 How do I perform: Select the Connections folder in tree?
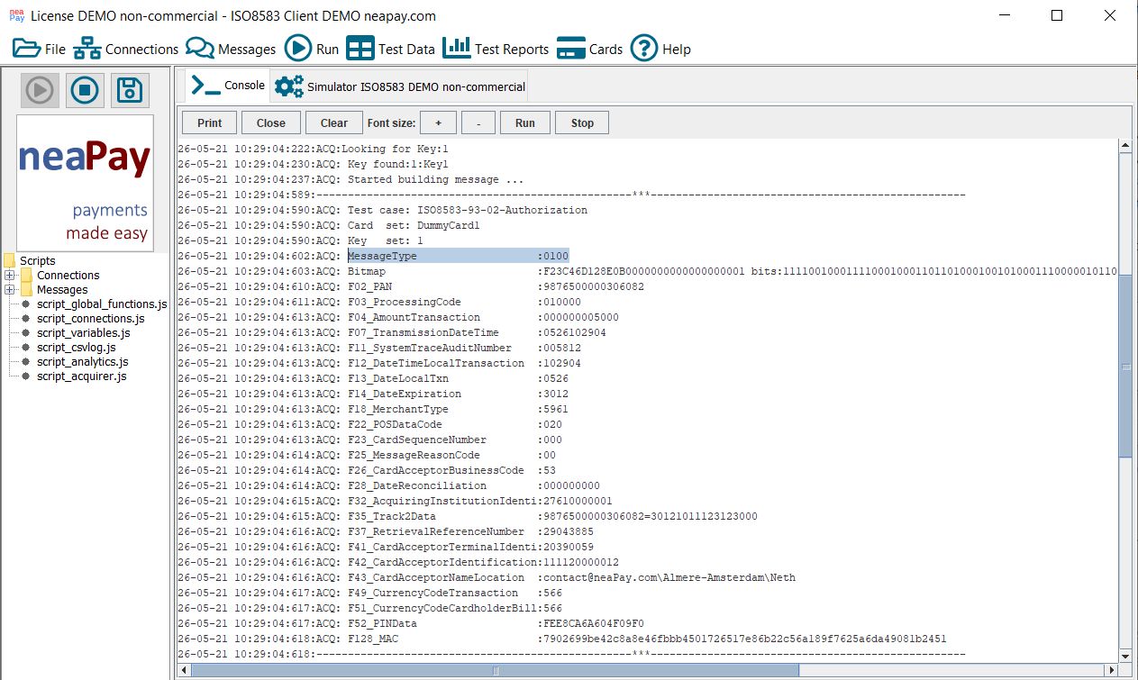(x=68, y=276)
